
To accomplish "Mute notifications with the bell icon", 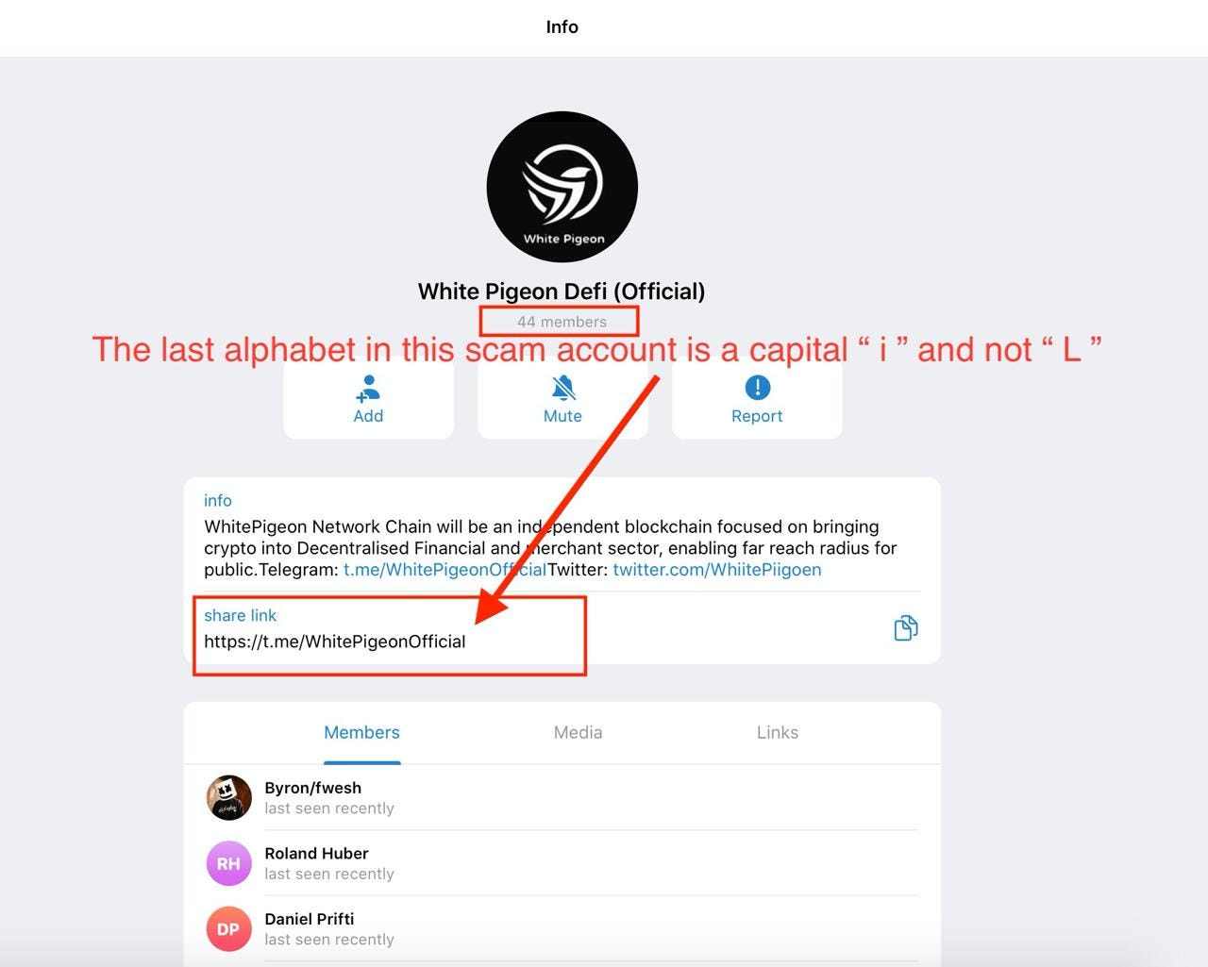I will coord(563,388).
